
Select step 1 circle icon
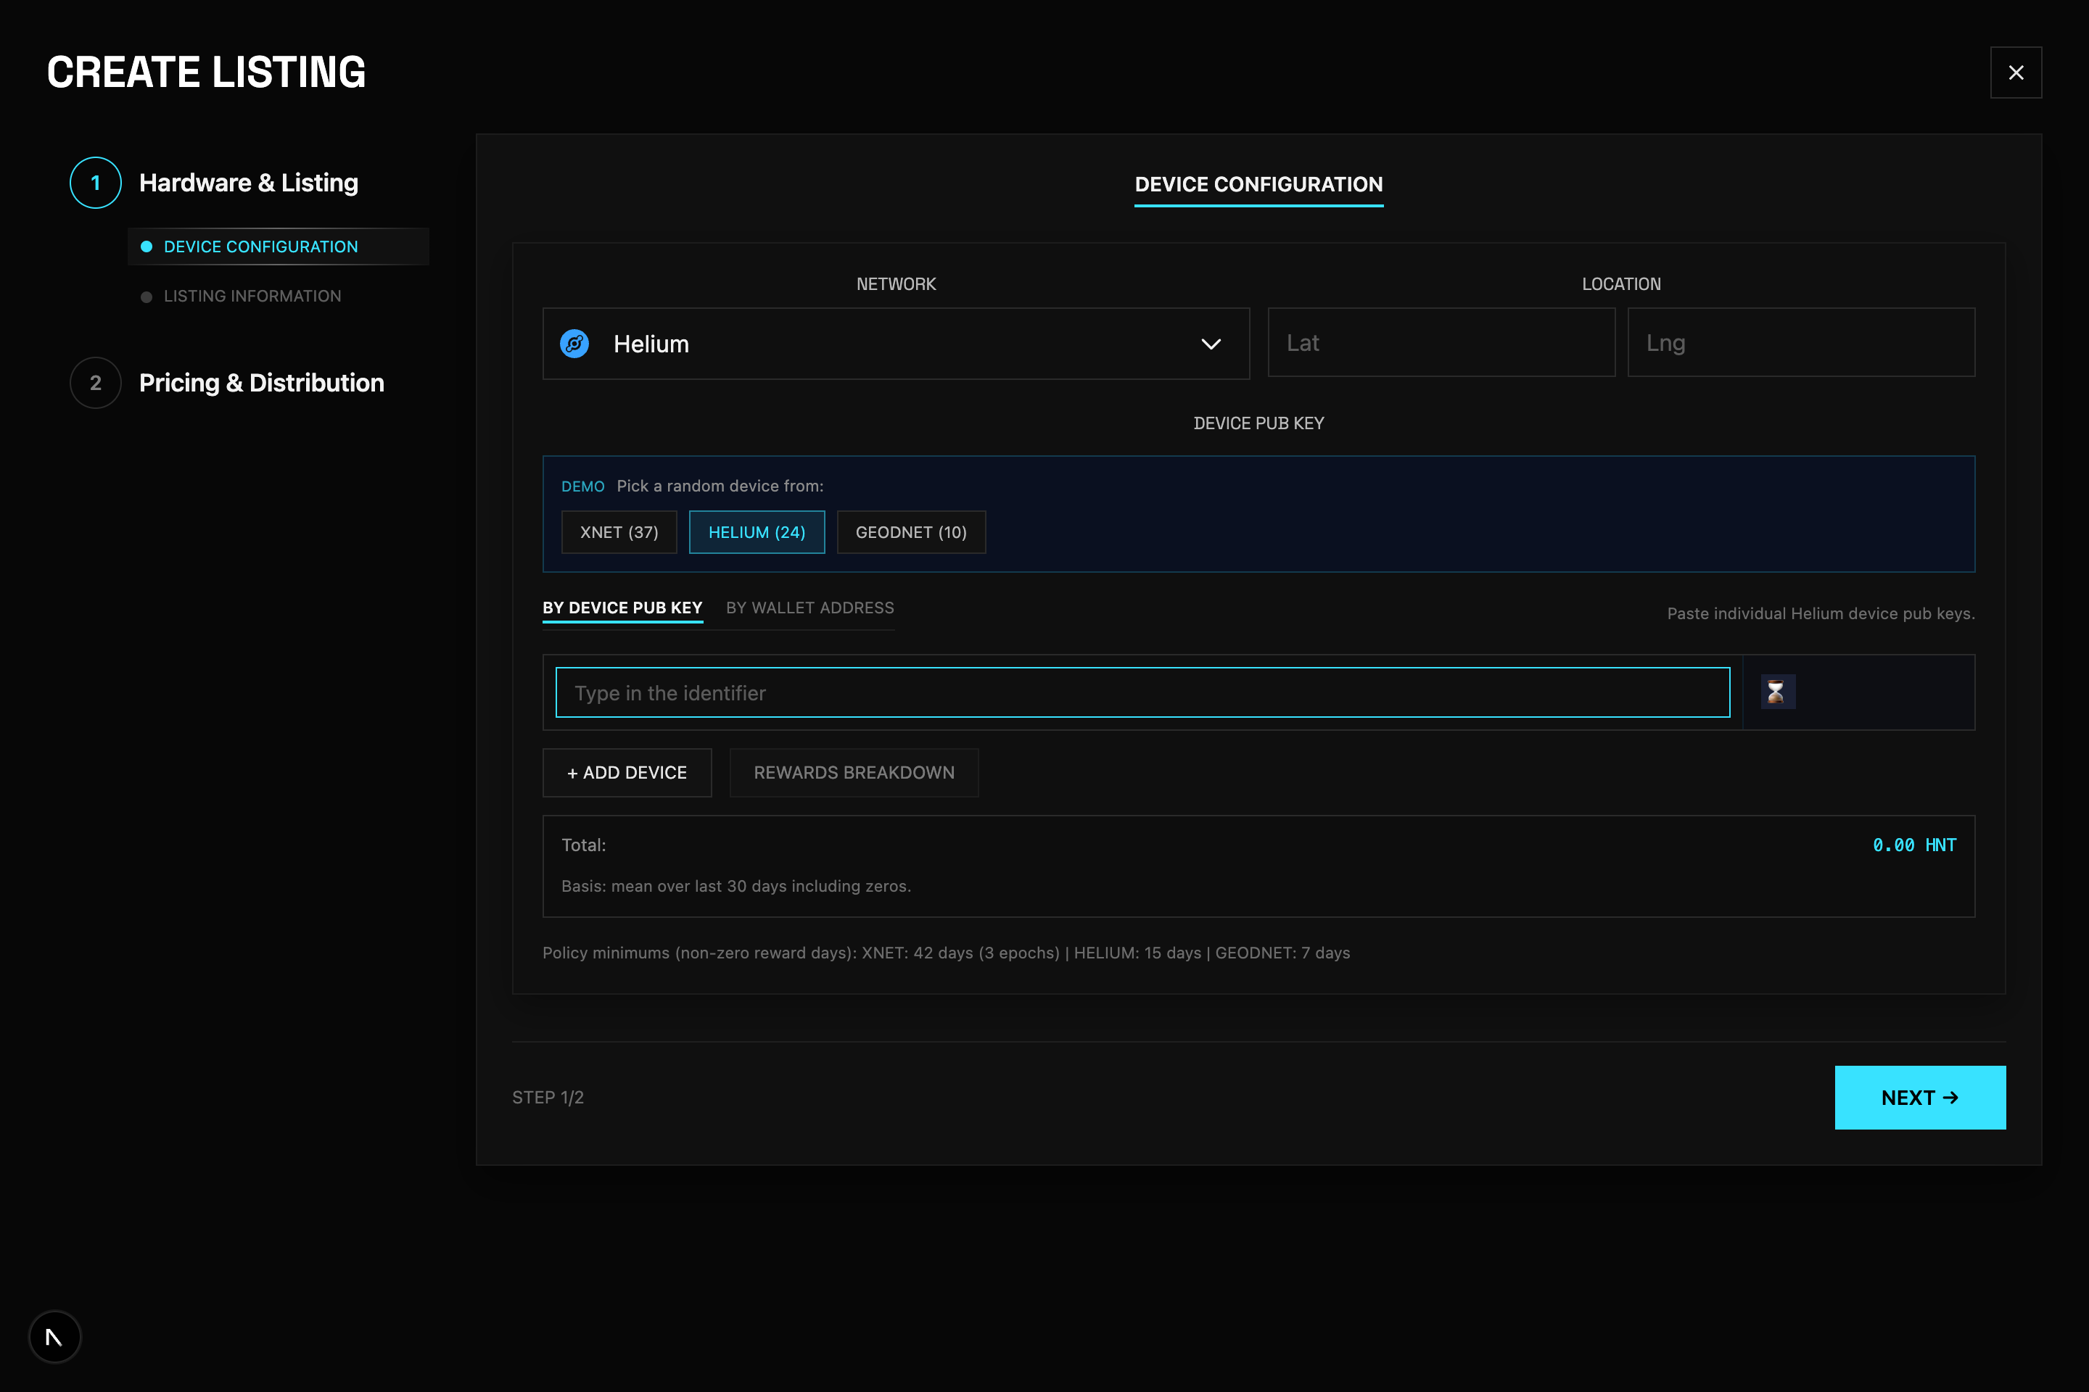pyautogui.click(x=95, y=183)
